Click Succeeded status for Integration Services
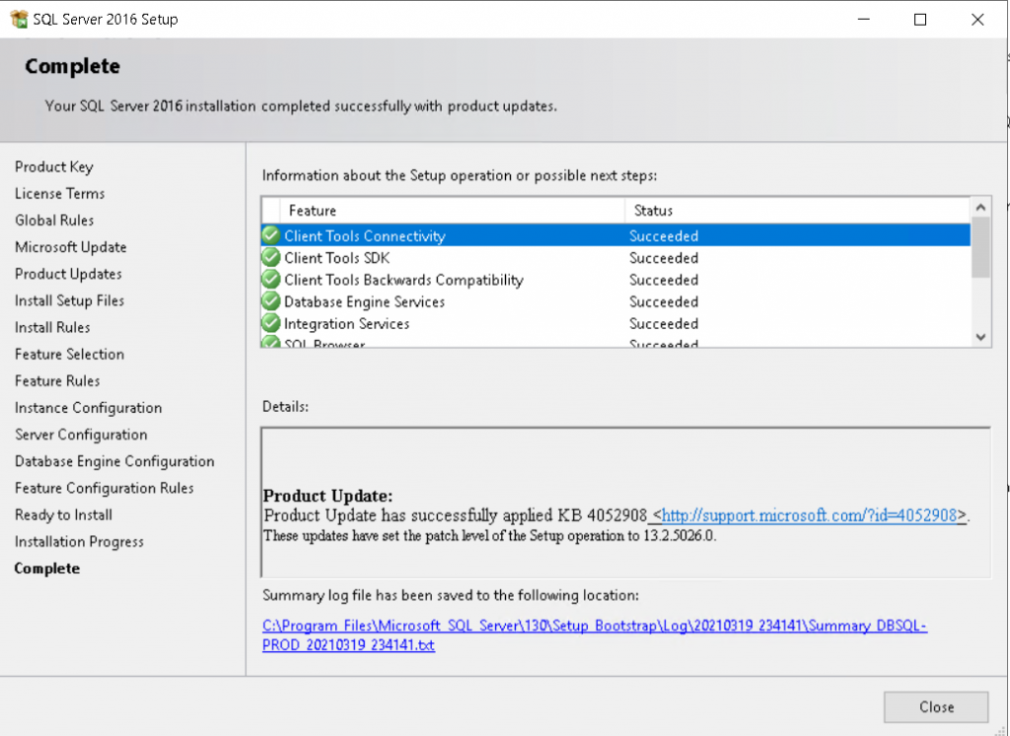This screenshot has height=736, width=1010. pos(664,323)
